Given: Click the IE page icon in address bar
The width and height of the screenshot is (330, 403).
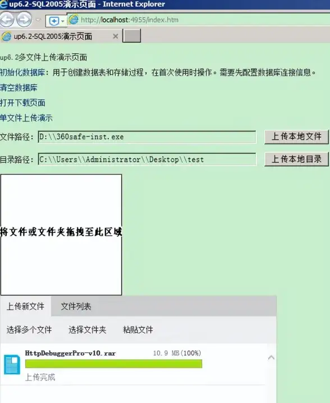Looking at the screenshot, I should tap(74, 20).
